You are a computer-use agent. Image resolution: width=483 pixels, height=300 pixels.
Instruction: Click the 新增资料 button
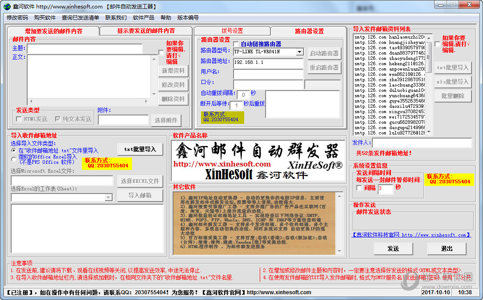coord(173,71)
